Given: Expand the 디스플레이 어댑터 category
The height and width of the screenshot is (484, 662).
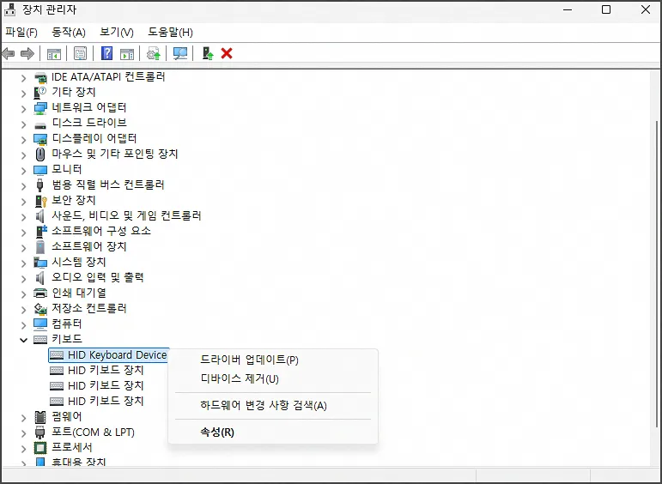Looking at the screenshot, I should (24, 140).
